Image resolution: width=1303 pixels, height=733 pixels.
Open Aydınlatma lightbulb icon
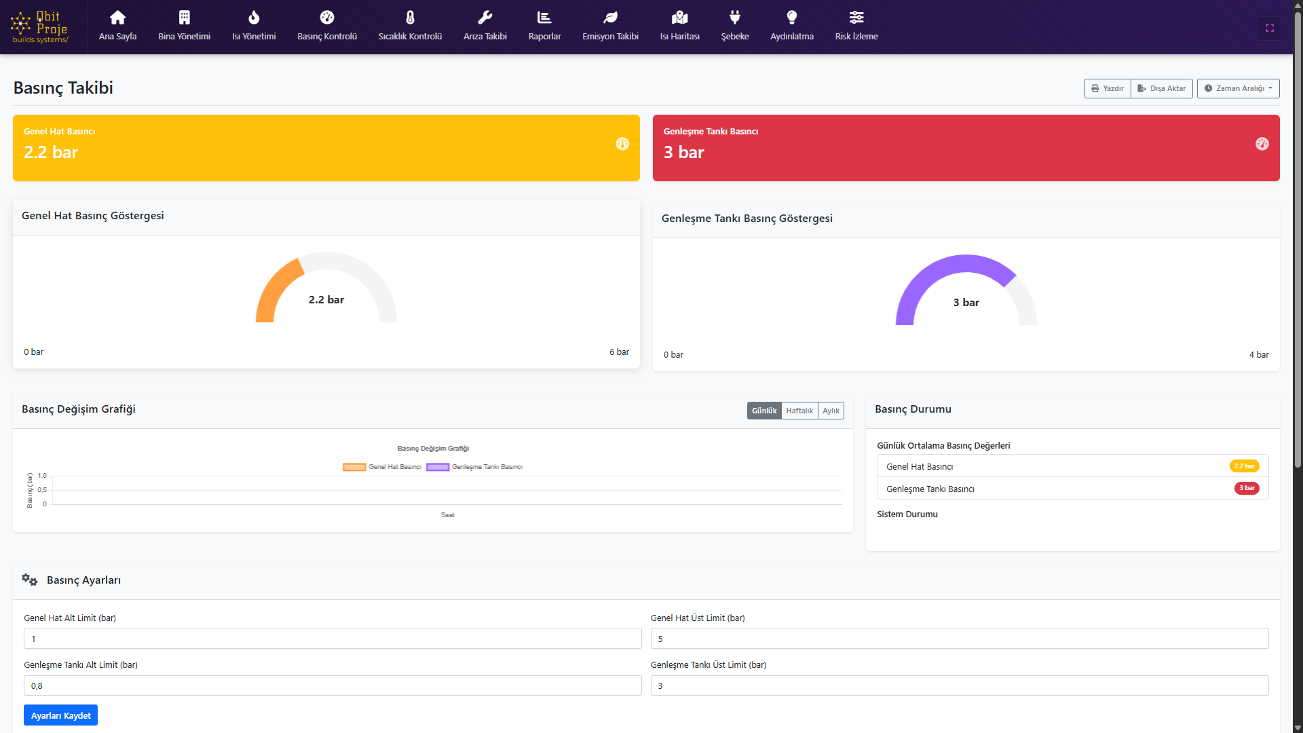(x=791, y=18)
